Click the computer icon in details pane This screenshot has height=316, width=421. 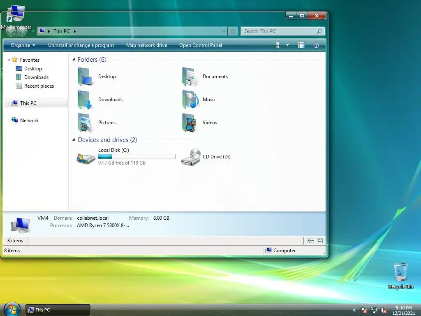coord(20,225)
